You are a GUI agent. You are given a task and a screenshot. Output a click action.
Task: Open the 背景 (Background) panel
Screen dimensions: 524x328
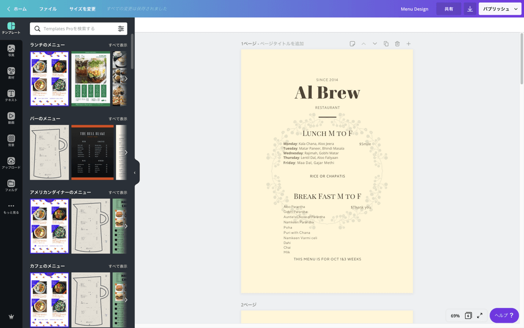[x=11, y=141]
